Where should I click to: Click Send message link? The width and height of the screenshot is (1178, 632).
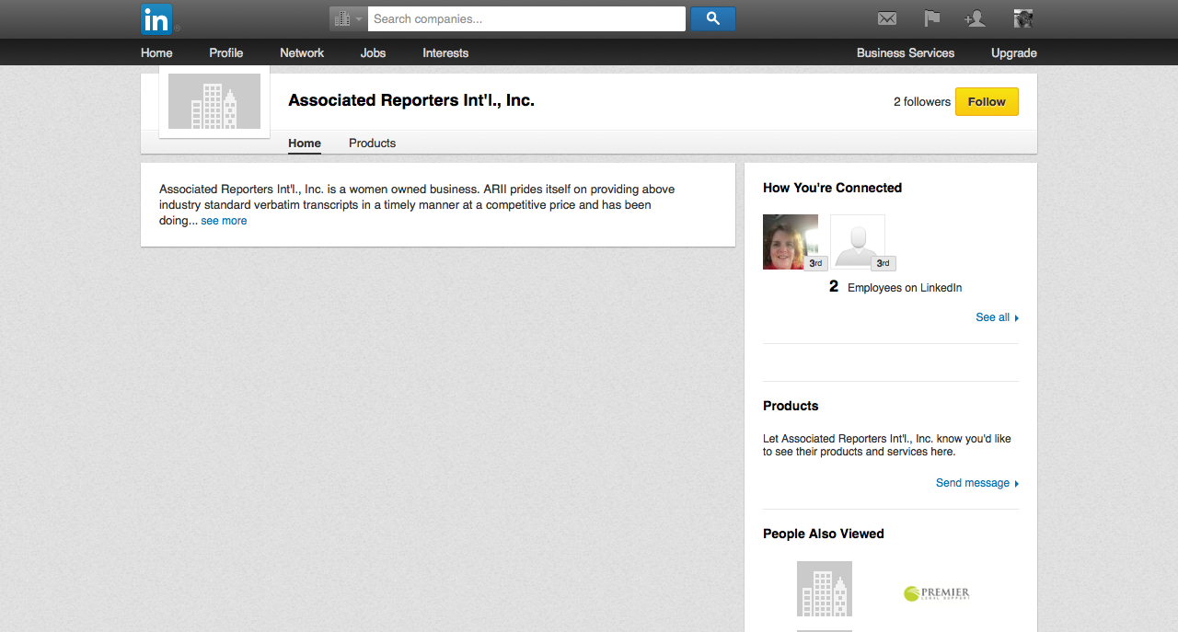coord(973,483)
